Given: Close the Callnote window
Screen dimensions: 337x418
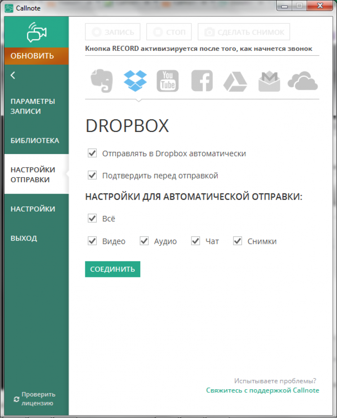Looking at the screenshot, I should pyautogui.click(x=320, y=6).
